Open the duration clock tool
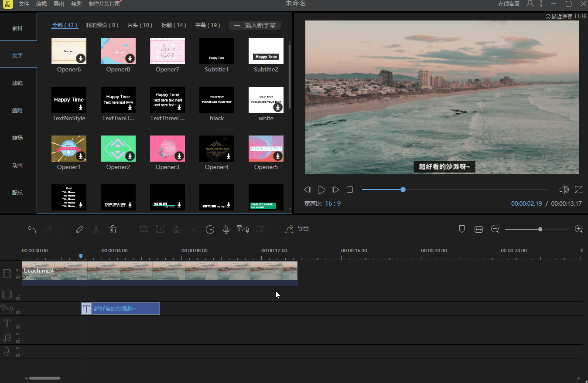The width and height of the screenshot is (588, 383). [210, 229]
